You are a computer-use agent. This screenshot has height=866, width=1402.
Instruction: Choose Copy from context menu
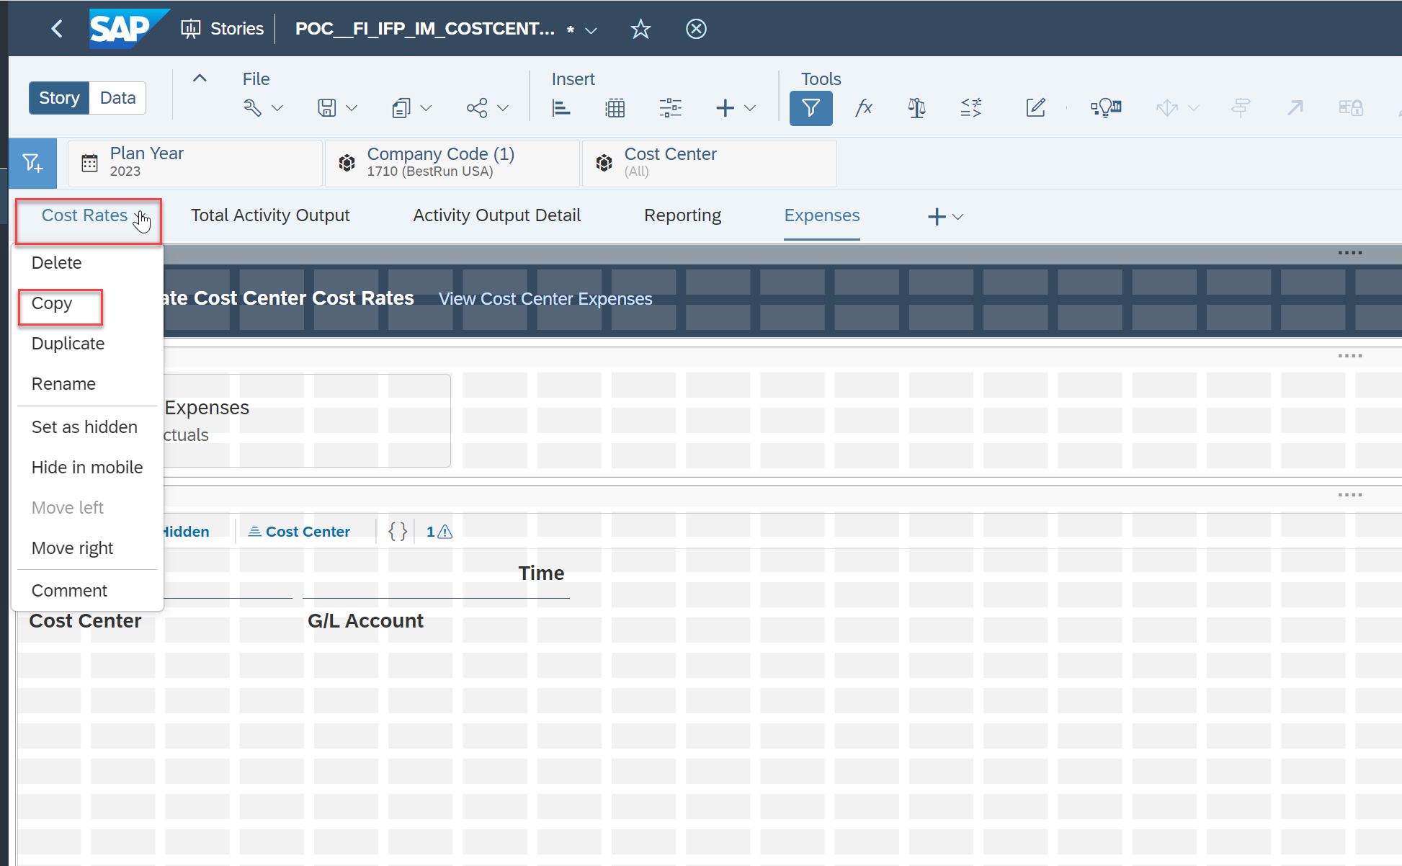52,303
